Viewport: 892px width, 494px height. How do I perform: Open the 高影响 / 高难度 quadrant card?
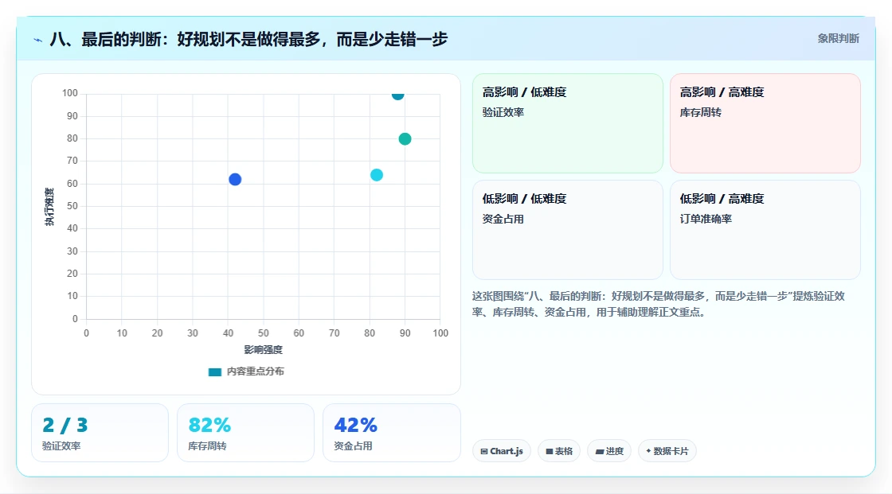click(765, 123)
